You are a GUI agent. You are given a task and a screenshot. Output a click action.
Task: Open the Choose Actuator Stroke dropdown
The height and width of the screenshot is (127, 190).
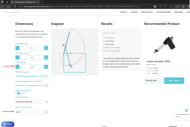tap(32, 112)
